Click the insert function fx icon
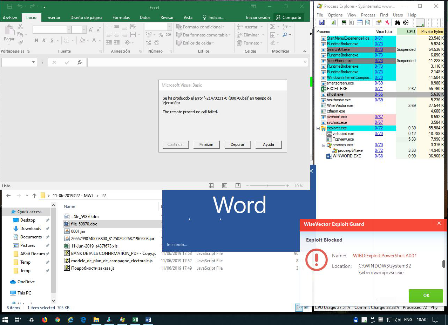This screenshot has width=448, height=325. (x=80, y=62)
